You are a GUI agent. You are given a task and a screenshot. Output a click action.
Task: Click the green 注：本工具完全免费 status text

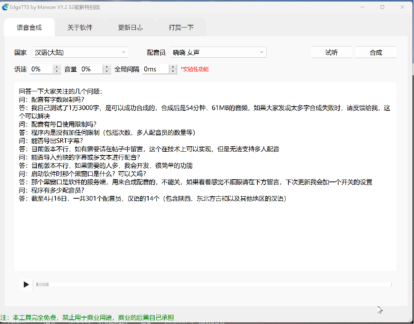click(87, 317)
